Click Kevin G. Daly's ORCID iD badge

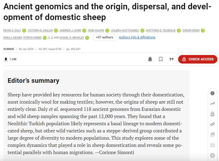pyautogui.click(x=24, y=30)
